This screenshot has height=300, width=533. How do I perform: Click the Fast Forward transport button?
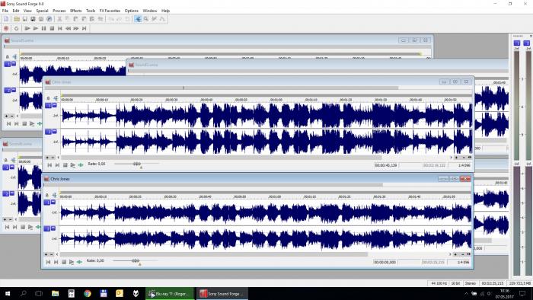(76, 28)
